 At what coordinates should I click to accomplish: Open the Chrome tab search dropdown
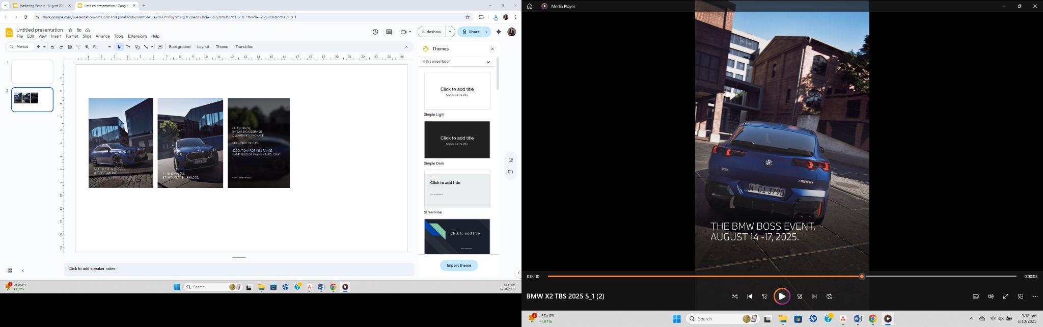pos(5,6)
